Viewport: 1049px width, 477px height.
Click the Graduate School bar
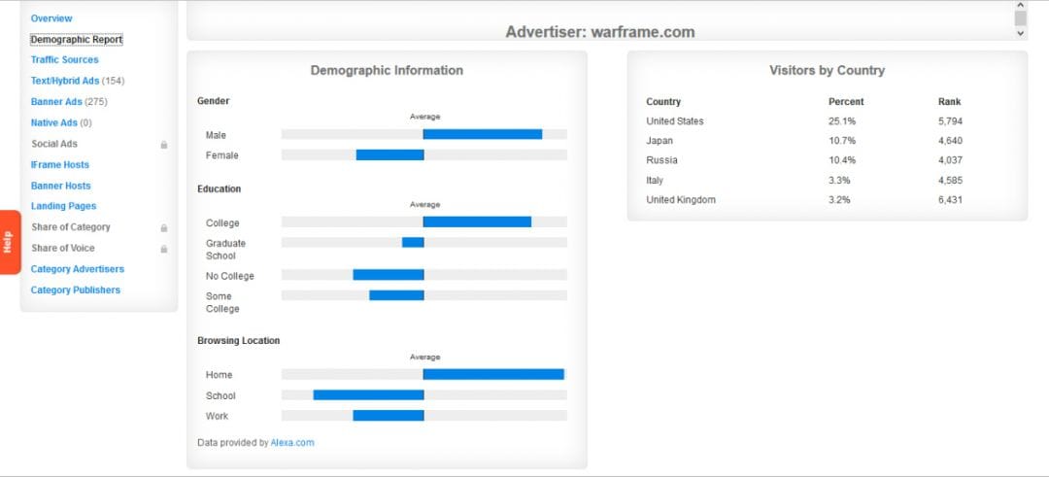click(x=413, y=242)
